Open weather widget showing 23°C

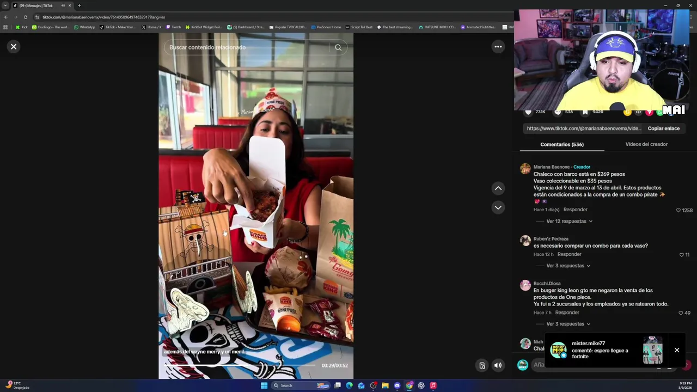17,385
